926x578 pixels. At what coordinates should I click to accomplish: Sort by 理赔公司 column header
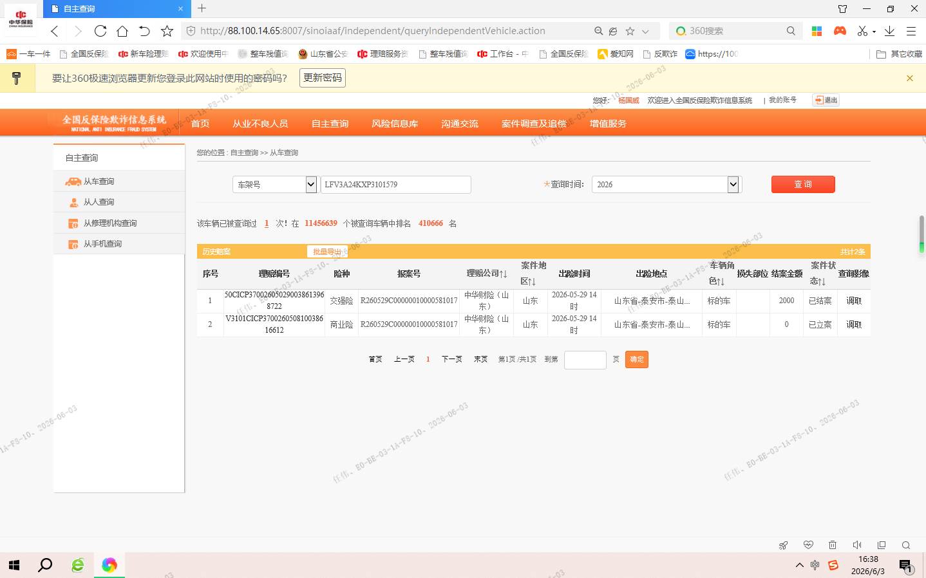coord(486,274)
